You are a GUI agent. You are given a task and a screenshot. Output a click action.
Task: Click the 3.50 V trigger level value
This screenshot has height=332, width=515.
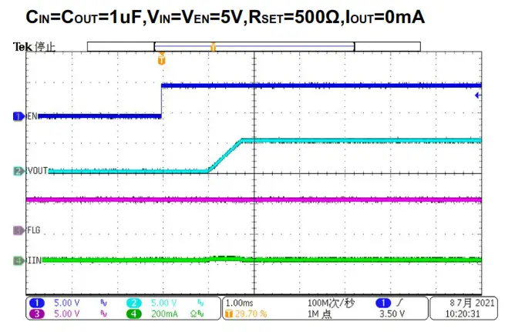click(x=392, y=314)
